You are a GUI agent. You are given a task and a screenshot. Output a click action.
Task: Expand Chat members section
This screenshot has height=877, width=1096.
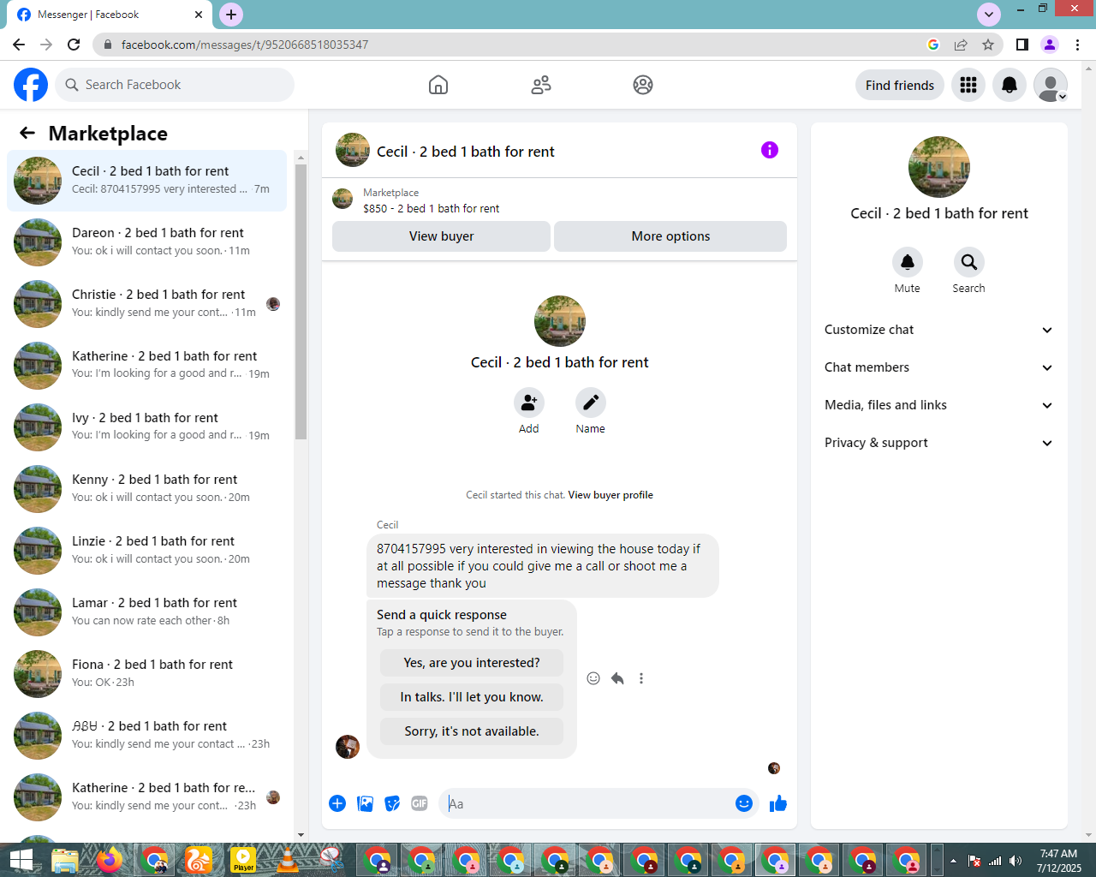coord(939,367)
